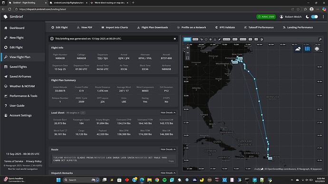
Task: Click the map search magnifier icon
Action: click(x=320, y=39)
